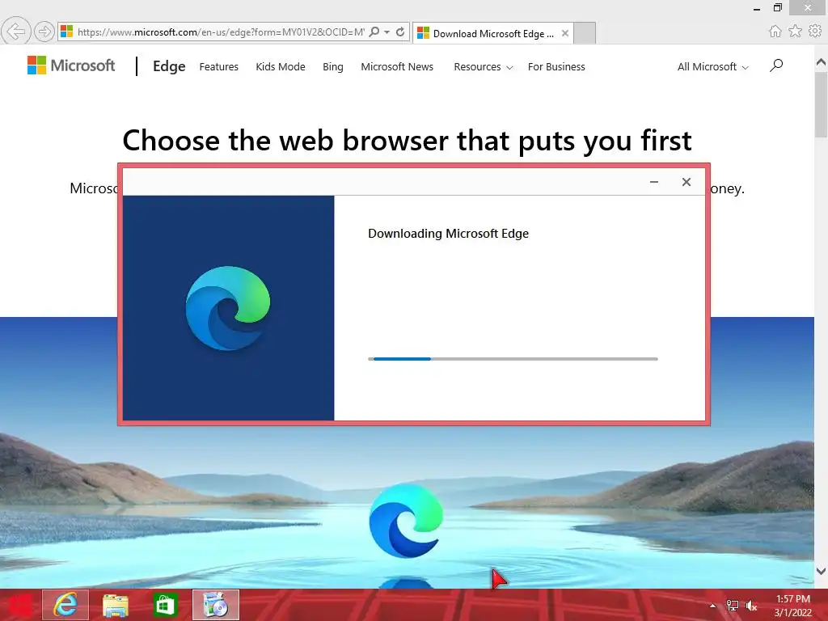Expand the Resources dropdown
Screen dimensions: 828x621
pos(484,66)
